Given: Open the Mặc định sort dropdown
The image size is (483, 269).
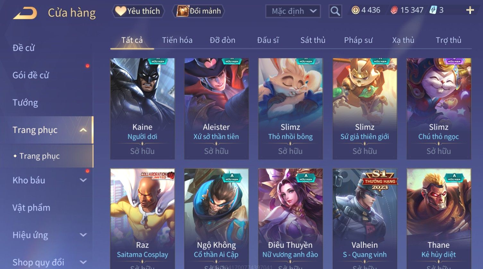Looking at the screenshot, I should point(293,11).
